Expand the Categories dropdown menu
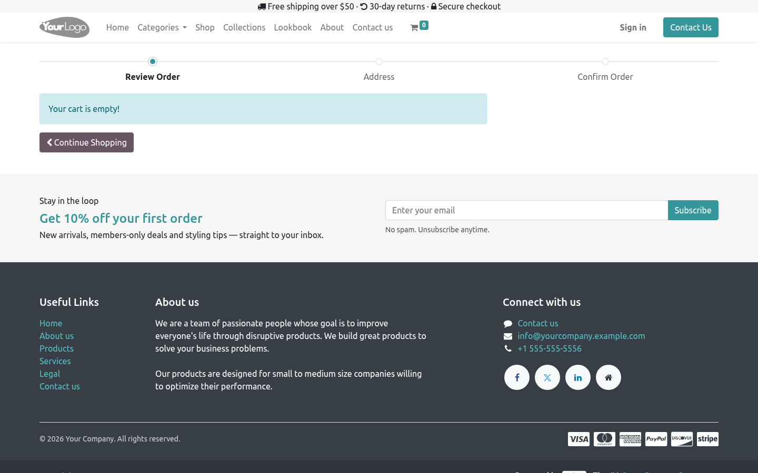Screen dimensions: 758x473 pyautogui.click(x=162, y=27)
